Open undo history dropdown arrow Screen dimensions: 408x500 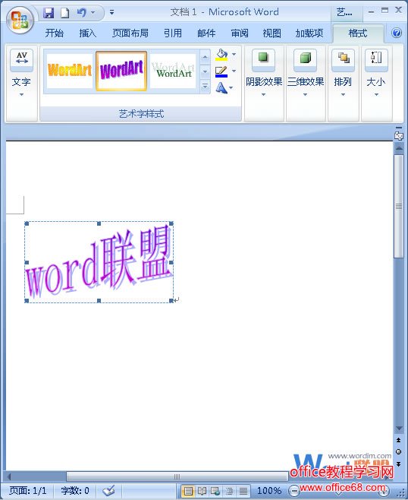point(93,13)
